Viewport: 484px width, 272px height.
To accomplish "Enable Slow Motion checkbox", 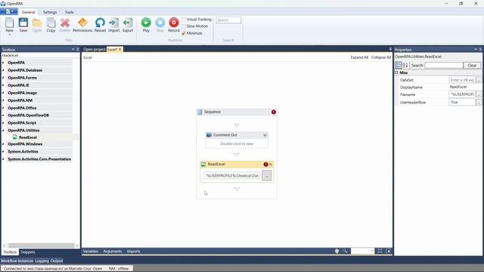I will (184, 26).
